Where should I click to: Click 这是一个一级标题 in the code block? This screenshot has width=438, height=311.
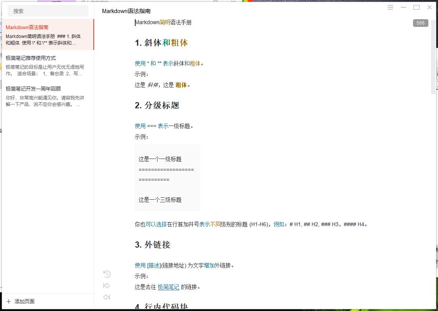coord(160,159)
